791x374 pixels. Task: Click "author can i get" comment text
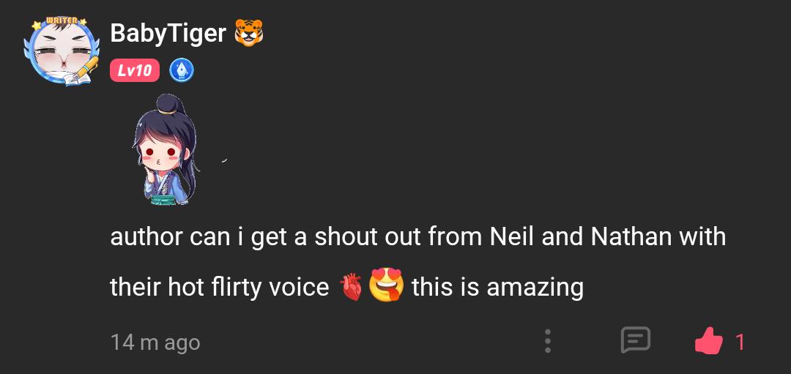[x=196, y=237]
